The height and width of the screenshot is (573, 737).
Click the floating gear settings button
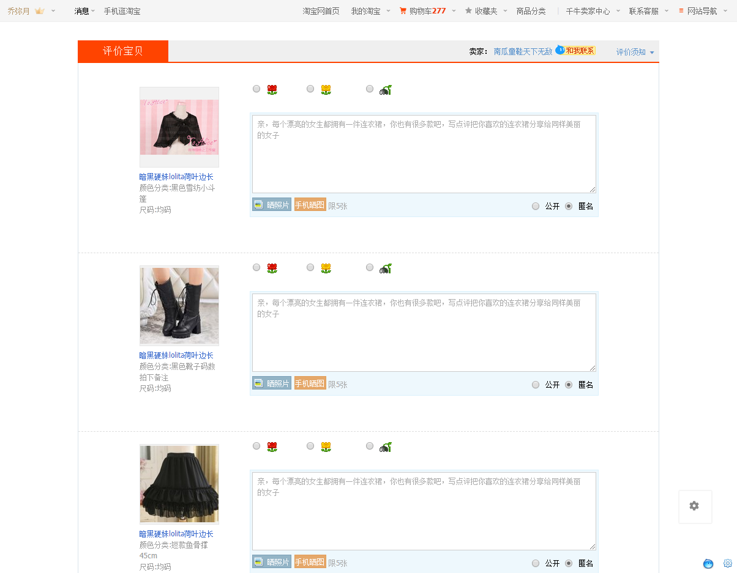tap(695, 506)
